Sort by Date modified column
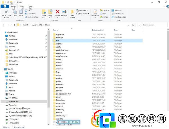 click(x=98, y=30)
